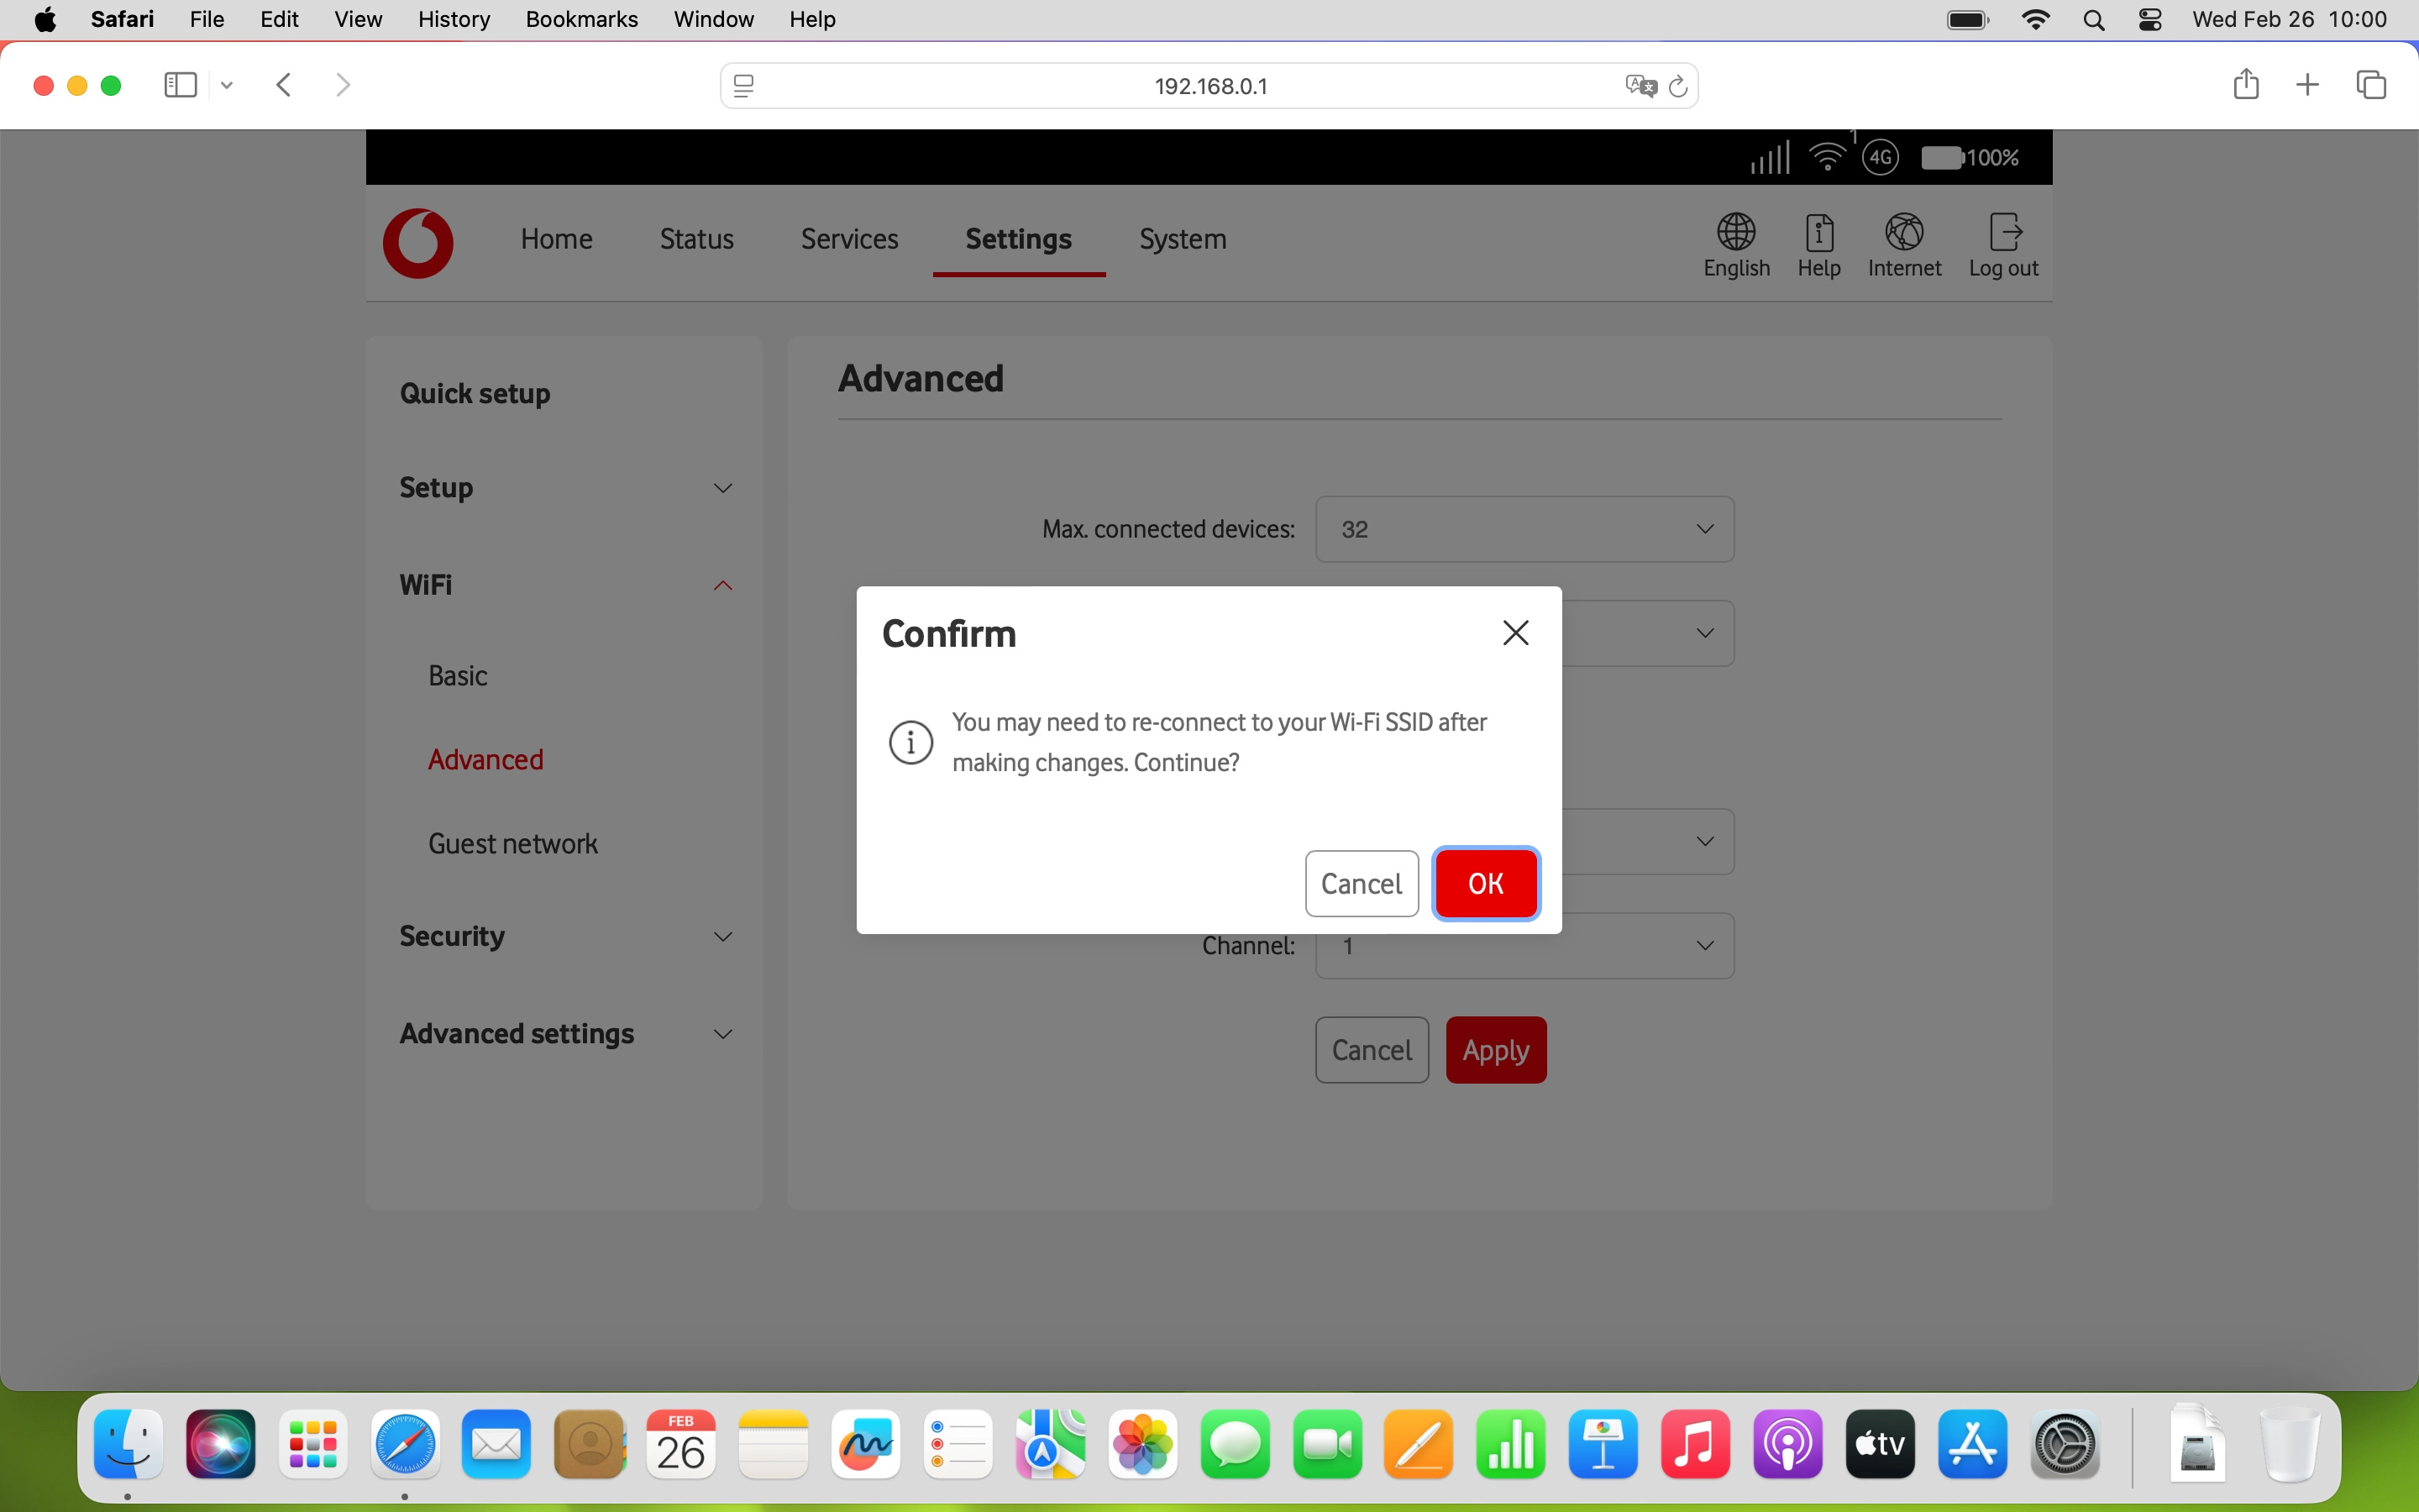Switch to the System tab
This screenshot has width=2419, height=1512.
1183,239
